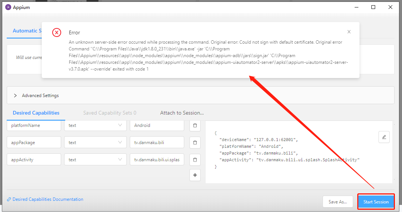
Task: Click the platformName name field
Action: pyautogui.click(x=34, y=125)
